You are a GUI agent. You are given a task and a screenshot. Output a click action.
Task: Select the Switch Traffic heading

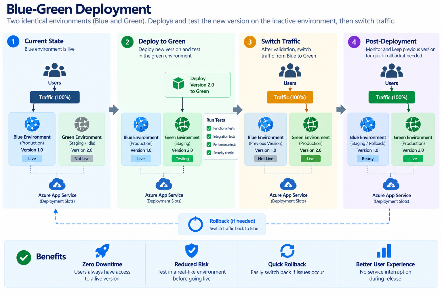click(x=281, y=41)
